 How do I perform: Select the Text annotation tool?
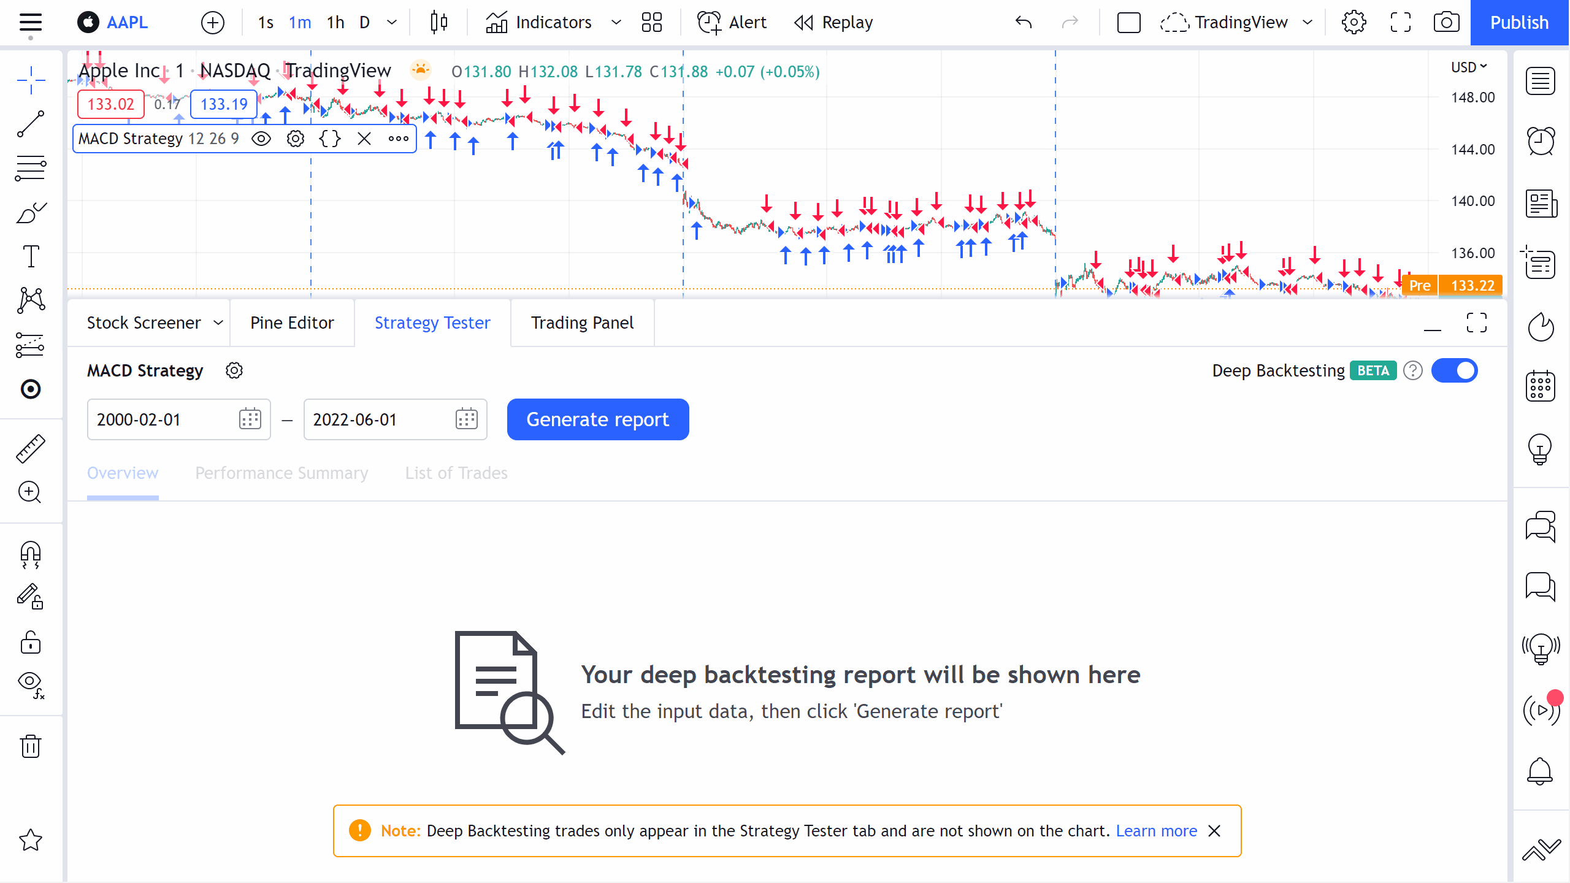[x=31, y=256]
